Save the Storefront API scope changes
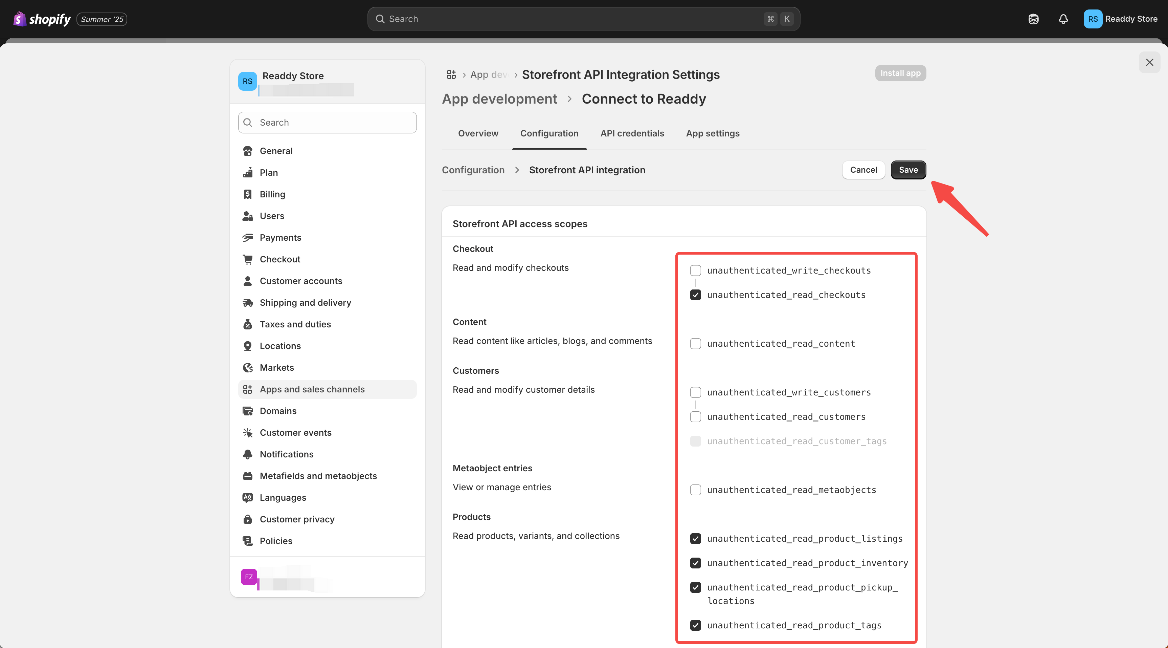The width and height of the screenshot is (1168, 648). [908, 170]
